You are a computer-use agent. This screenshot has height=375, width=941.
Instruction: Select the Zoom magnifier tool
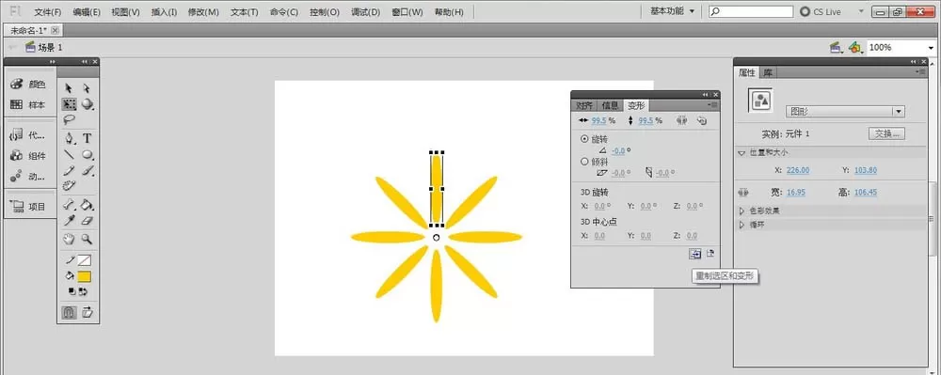tap(88, 239)
